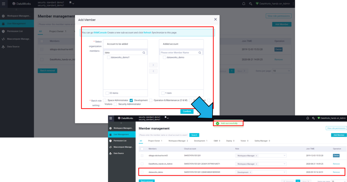Check dataworks_demo1 in Account to be added

(x=109, y=57)
